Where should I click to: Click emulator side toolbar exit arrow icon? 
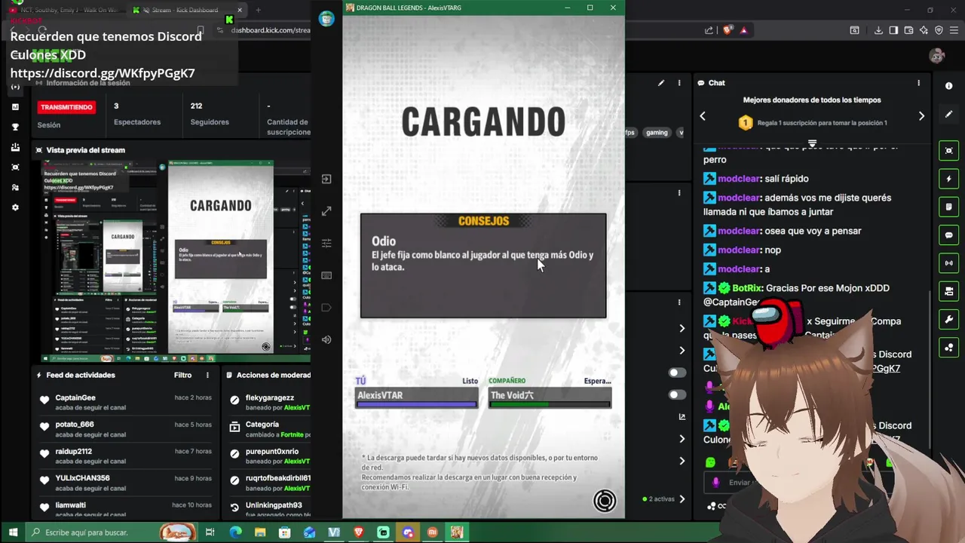[326, 179]
